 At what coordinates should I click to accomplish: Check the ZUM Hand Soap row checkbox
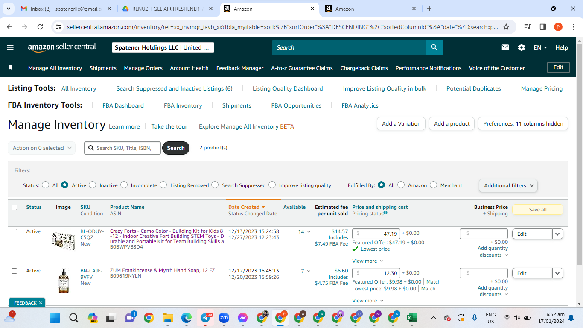coord(15,271)
